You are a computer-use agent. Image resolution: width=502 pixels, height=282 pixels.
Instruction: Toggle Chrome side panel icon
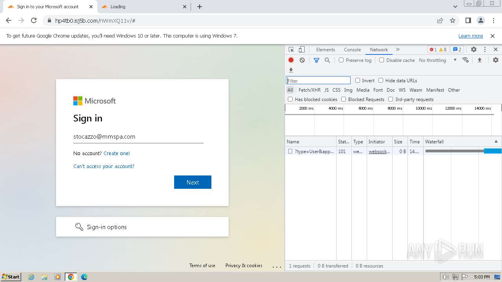coord(468,21)
